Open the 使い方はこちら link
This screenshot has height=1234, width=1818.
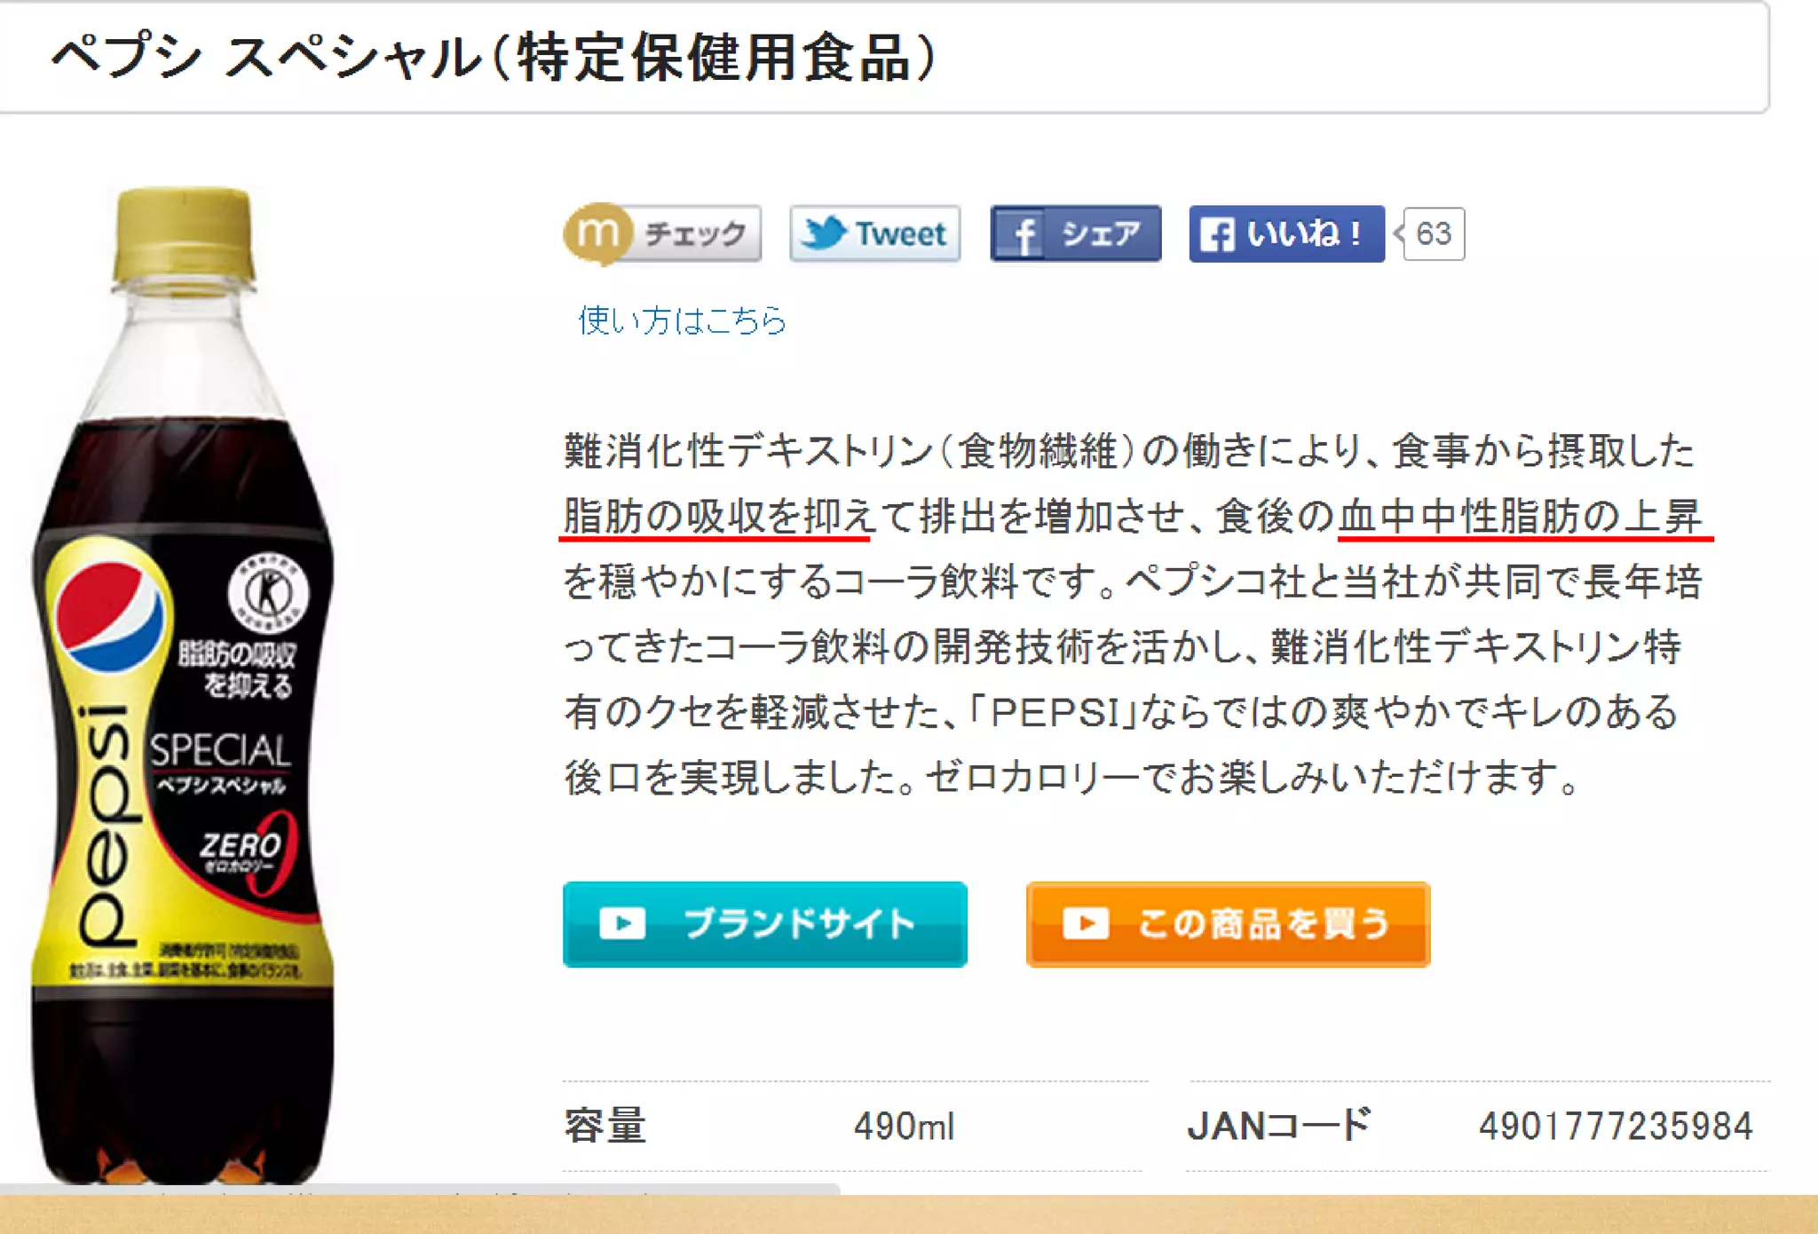(683, 320)
